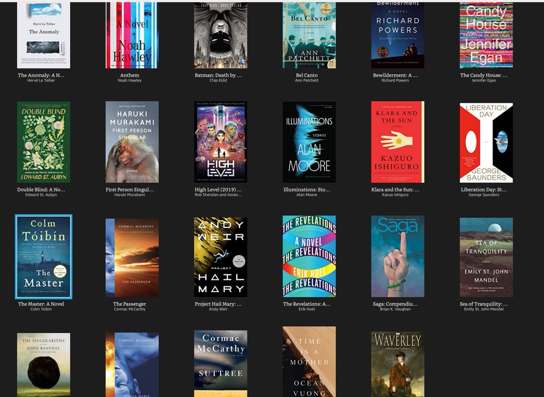Select the Sea of Tranquility cover
The width and height of the screenshot is (544, 397).
tap(486, 257)
